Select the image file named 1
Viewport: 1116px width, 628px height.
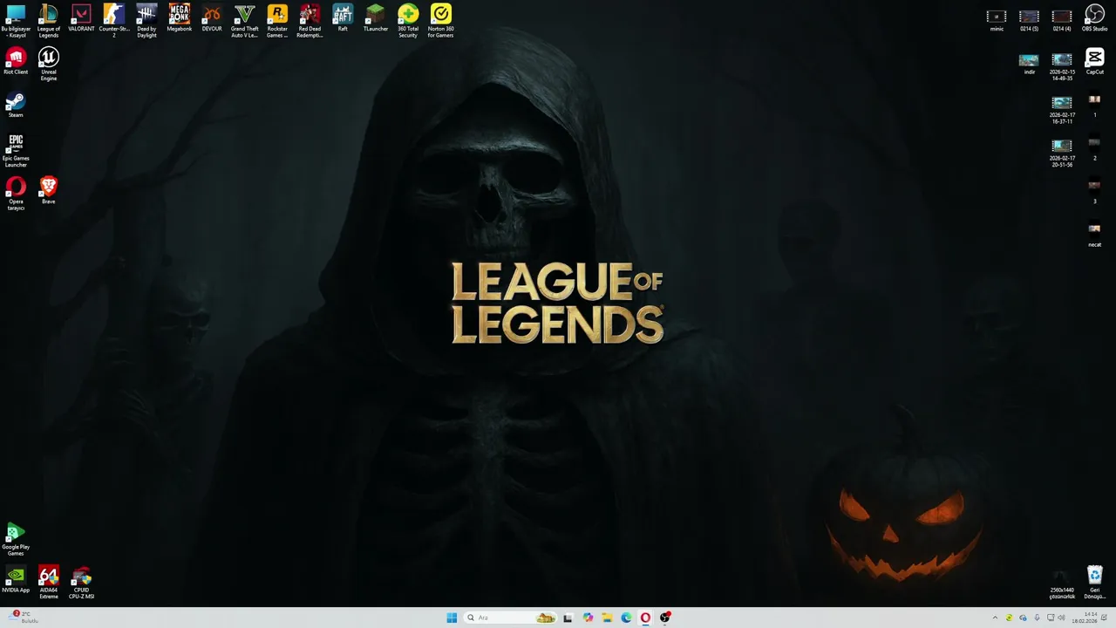pyautogui.click(x=1094, y=106)
